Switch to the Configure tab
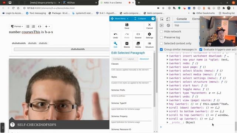This screenshot has height=133, width=237. [x=117, y=59]
